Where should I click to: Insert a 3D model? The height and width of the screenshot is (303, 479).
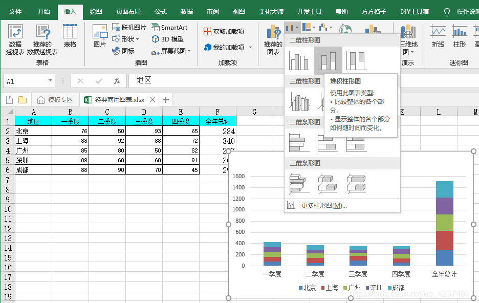tap(168, 39)
